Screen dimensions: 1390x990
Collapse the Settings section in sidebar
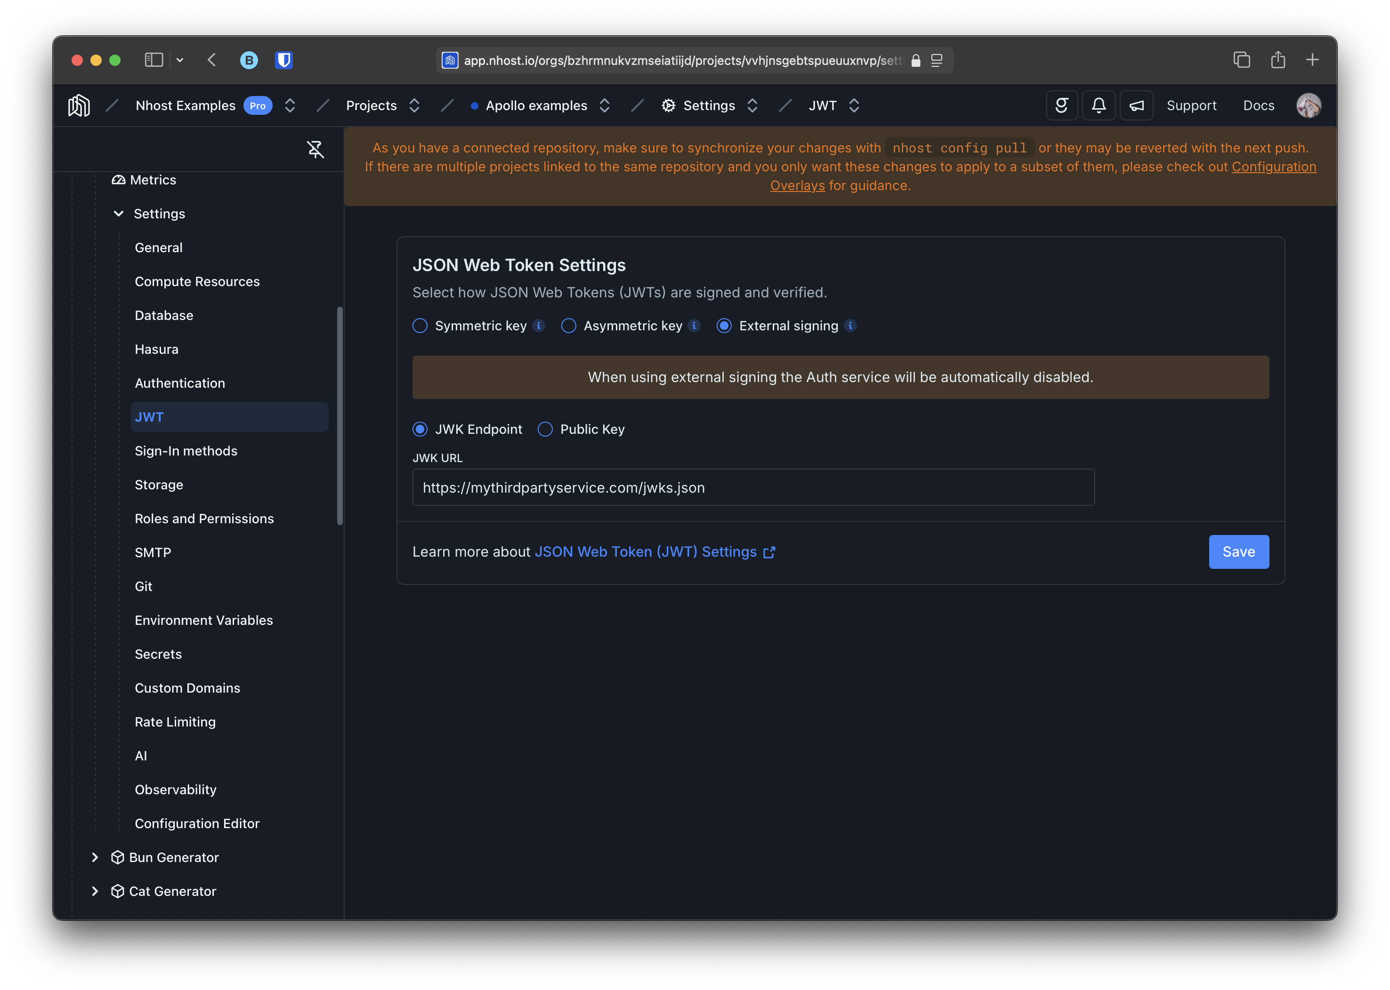pyautogui.click(x=119, y=213)
